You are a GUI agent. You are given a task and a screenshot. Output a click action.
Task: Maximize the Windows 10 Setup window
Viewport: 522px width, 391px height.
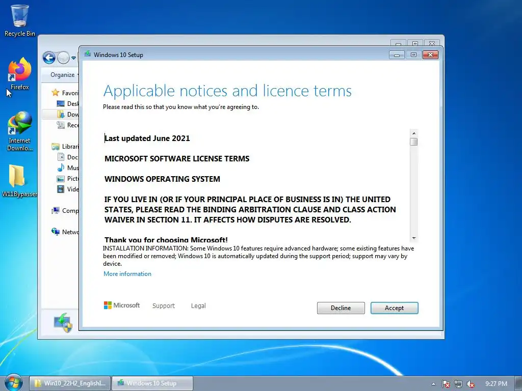pos(413,55)
